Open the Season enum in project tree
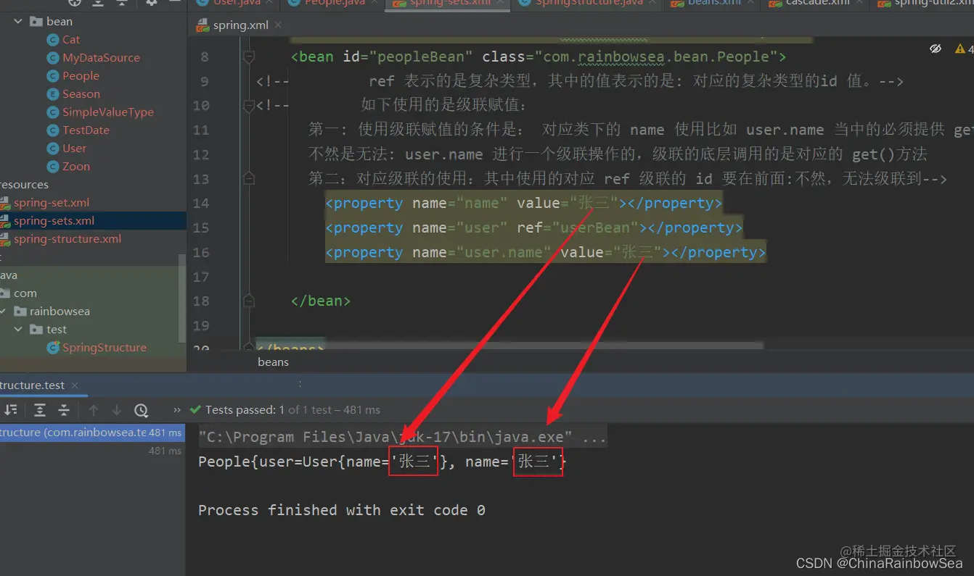The image size is (974, 576). point(81,94)
